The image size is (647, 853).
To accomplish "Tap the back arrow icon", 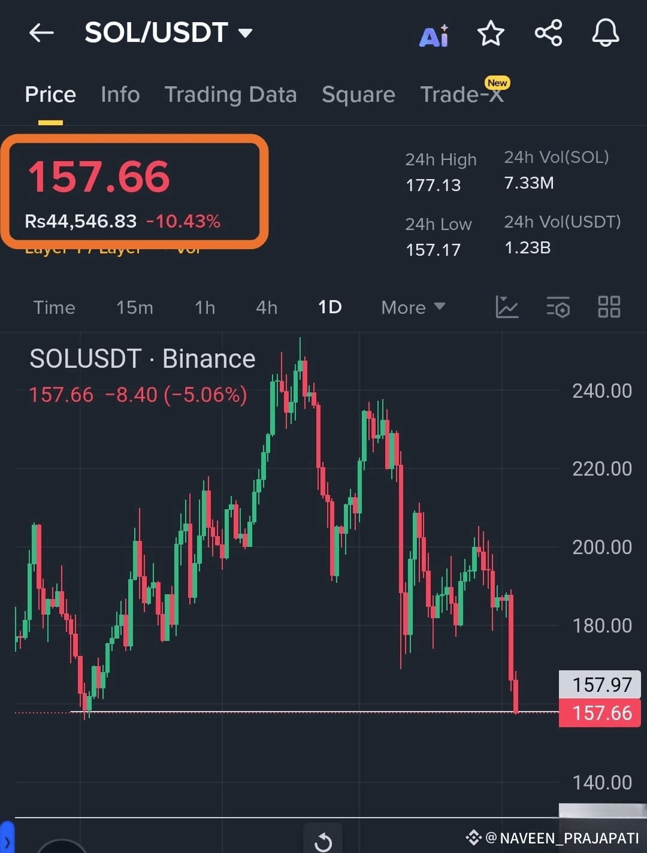I will (41, 33).
